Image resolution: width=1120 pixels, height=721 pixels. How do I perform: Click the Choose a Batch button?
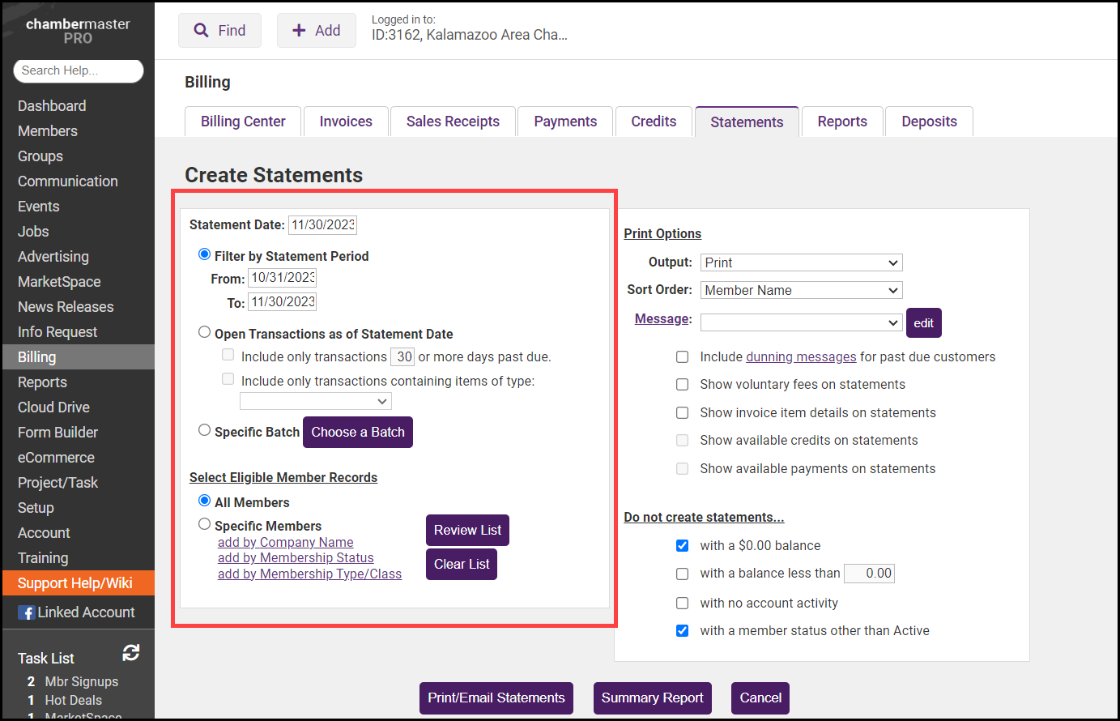358,433
